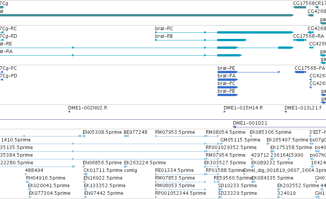Select the CG17568-RA transcript label
Image resolution: width=326 pixels, height=199 pixels.
(308, 36)
